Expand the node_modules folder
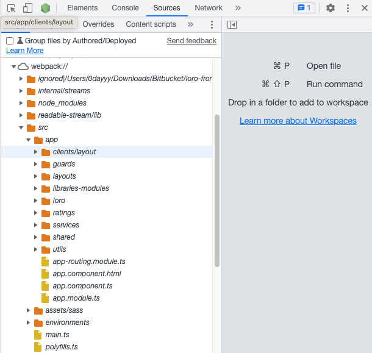The image size is (372, 353). (21, 103)
